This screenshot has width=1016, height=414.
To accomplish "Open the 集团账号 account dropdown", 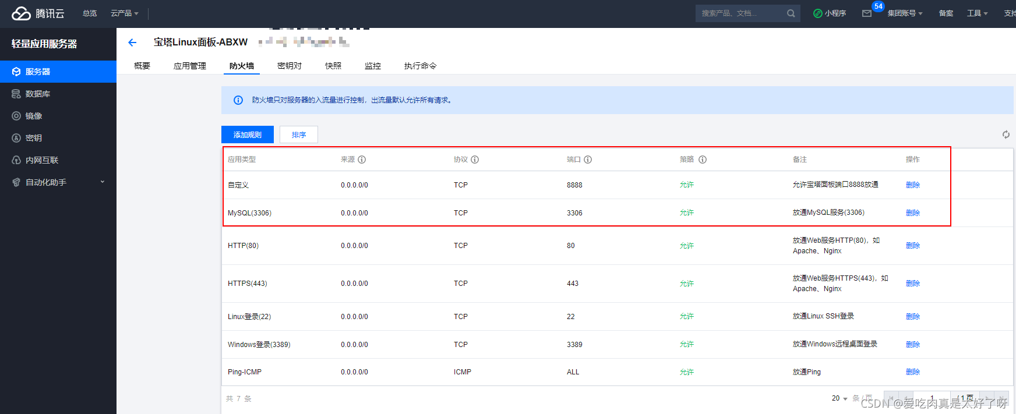I will pos(905,13).
